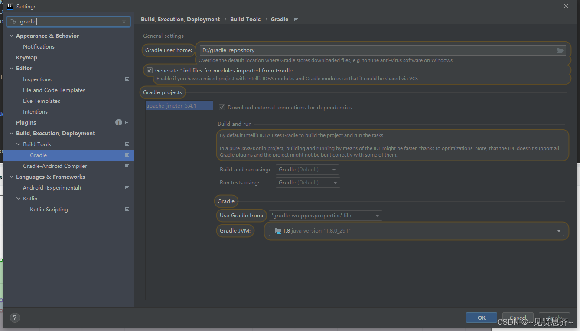Click the small icon right of Gradle breadcrumb
This screenshot has width=580, height=331.
point(296,19)
